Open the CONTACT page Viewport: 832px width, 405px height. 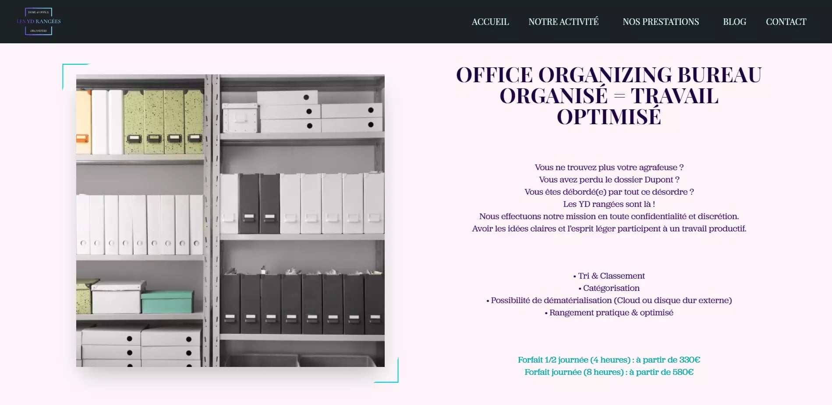point(786,22)
